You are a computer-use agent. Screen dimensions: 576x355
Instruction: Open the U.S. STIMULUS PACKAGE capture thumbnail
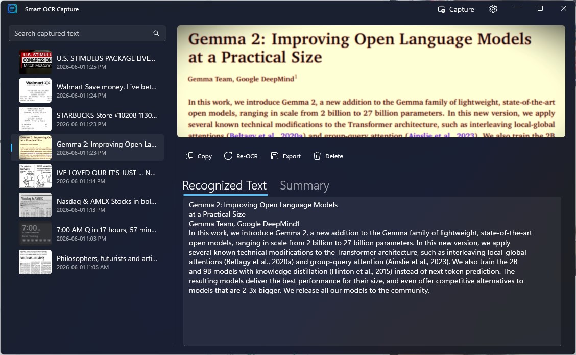tap(35, 62)
